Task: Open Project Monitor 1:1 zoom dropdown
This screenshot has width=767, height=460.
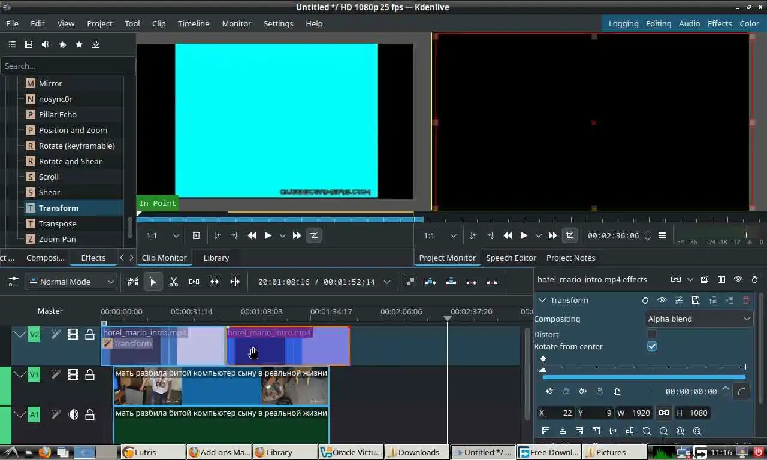Action: 440,235
